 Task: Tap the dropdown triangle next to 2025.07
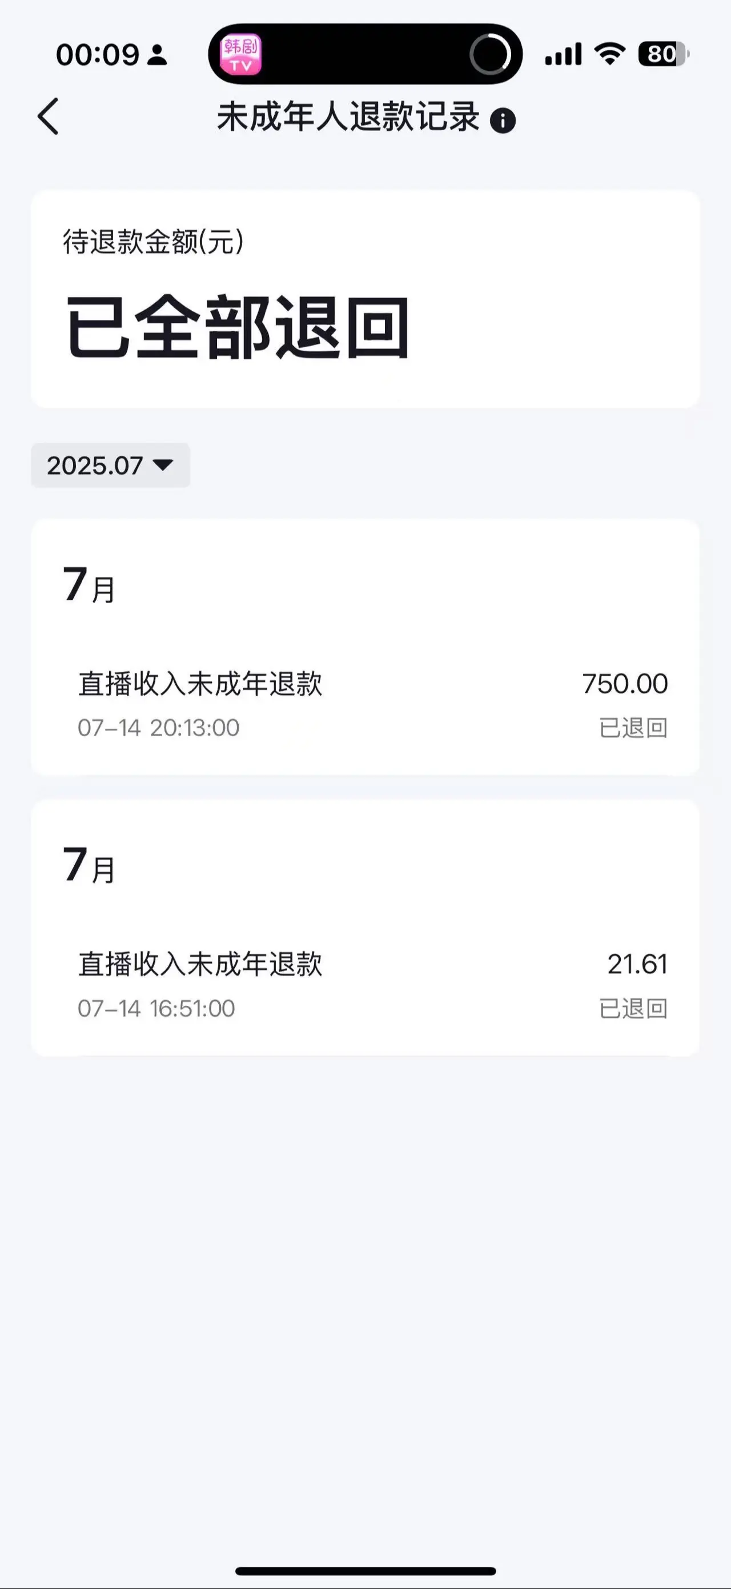pyautogui.click(x=163, y=464)
